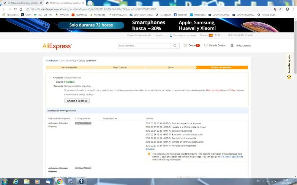
Task: Open the Aplicaciones apps grid bookmark
Action: [10, 15]
